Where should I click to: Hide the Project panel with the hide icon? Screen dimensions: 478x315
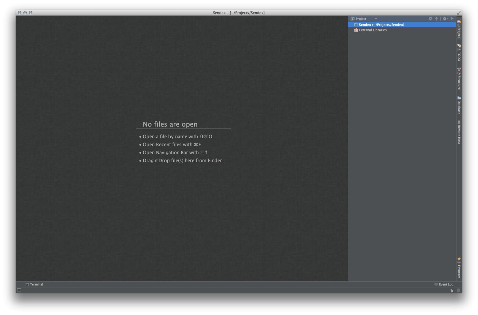pyautogui.click(x=452, y=19)
